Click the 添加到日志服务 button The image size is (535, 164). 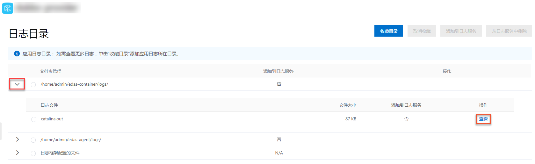tap(461, 31)
